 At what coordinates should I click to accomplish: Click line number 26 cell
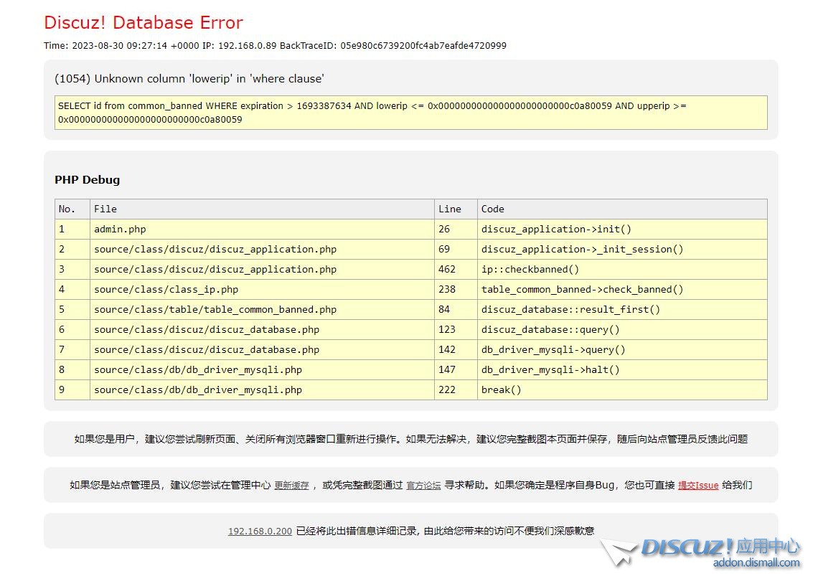pos(456,229)
